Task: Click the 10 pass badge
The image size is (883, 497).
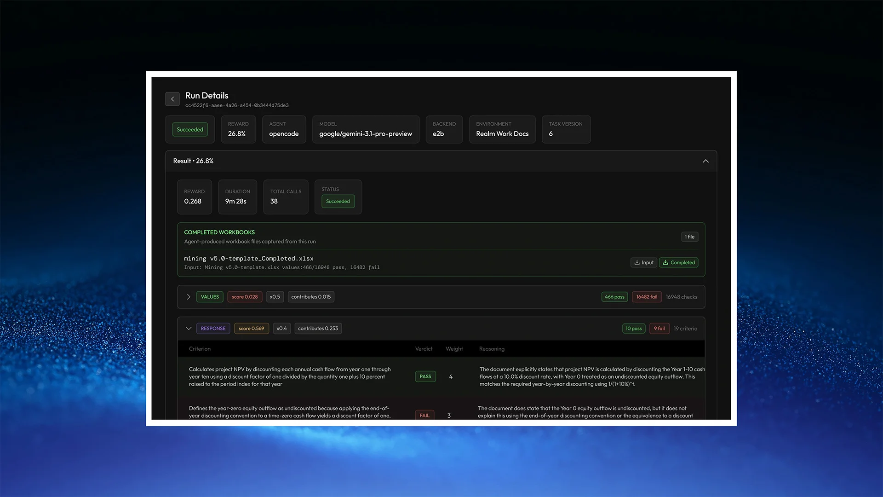Action: tap(633, 329)
